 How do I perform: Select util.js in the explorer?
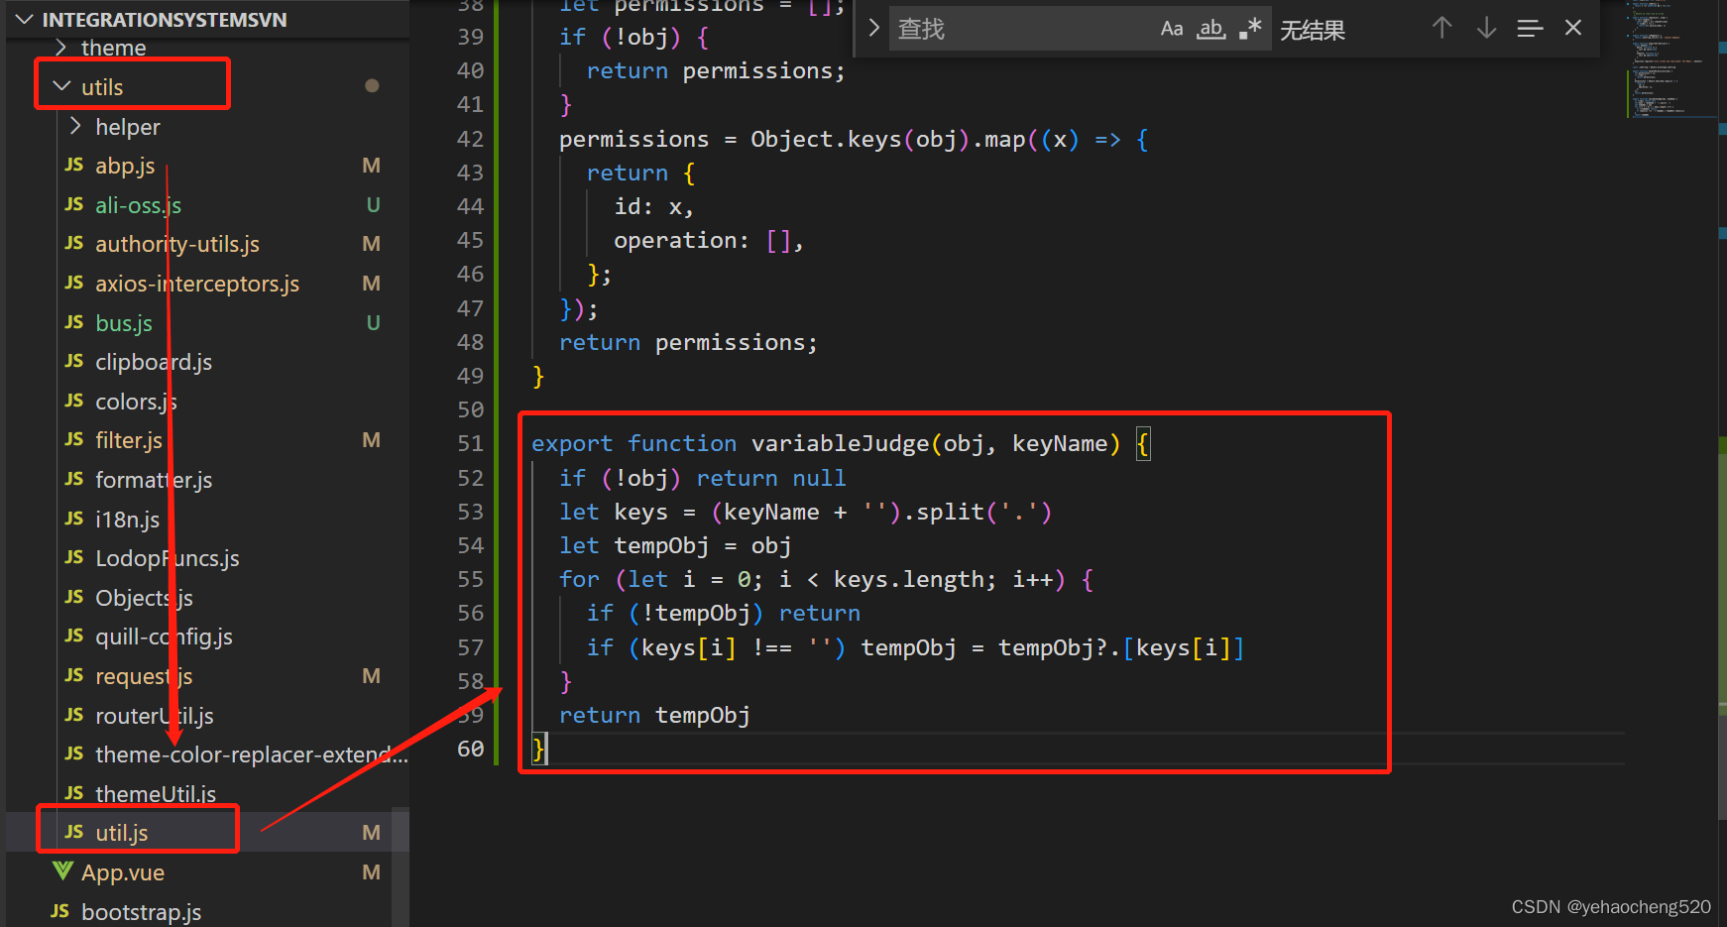click(x=122, y=833)
